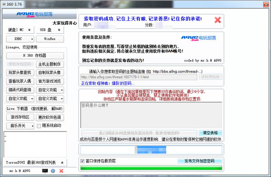Click 发布文件加密密码 button

[200, 161]
